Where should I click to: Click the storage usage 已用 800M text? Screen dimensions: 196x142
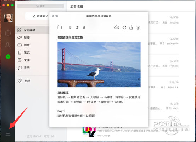[34, 136]
